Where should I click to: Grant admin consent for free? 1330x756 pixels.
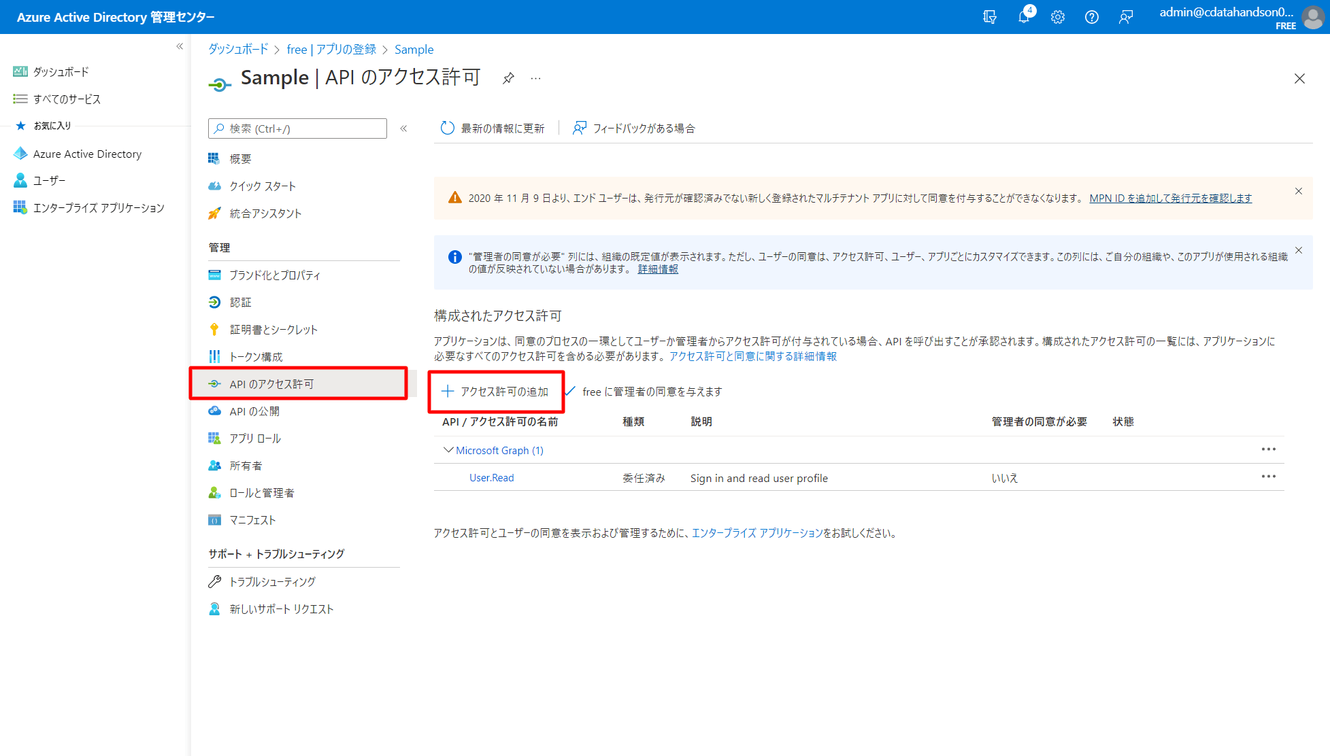644,392
